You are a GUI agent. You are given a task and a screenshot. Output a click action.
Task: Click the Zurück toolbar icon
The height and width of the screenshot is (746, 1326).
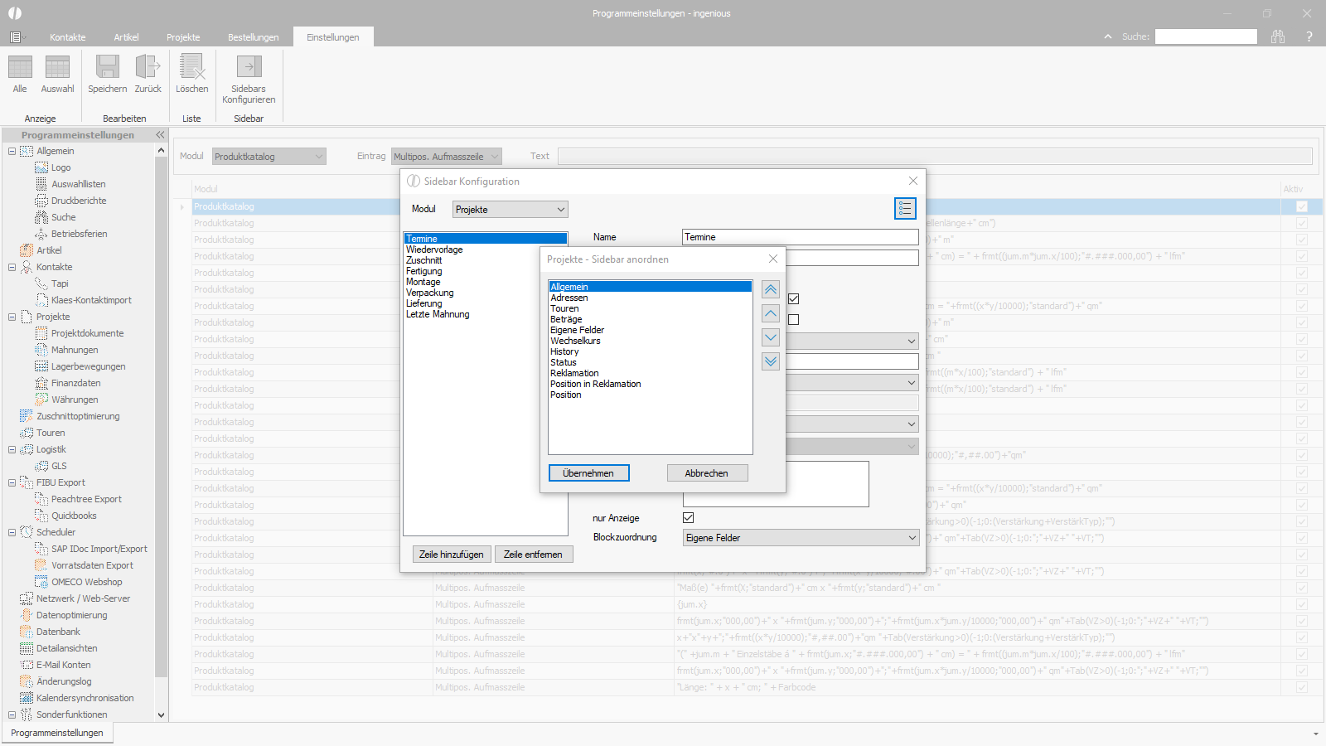click(148, 67)
